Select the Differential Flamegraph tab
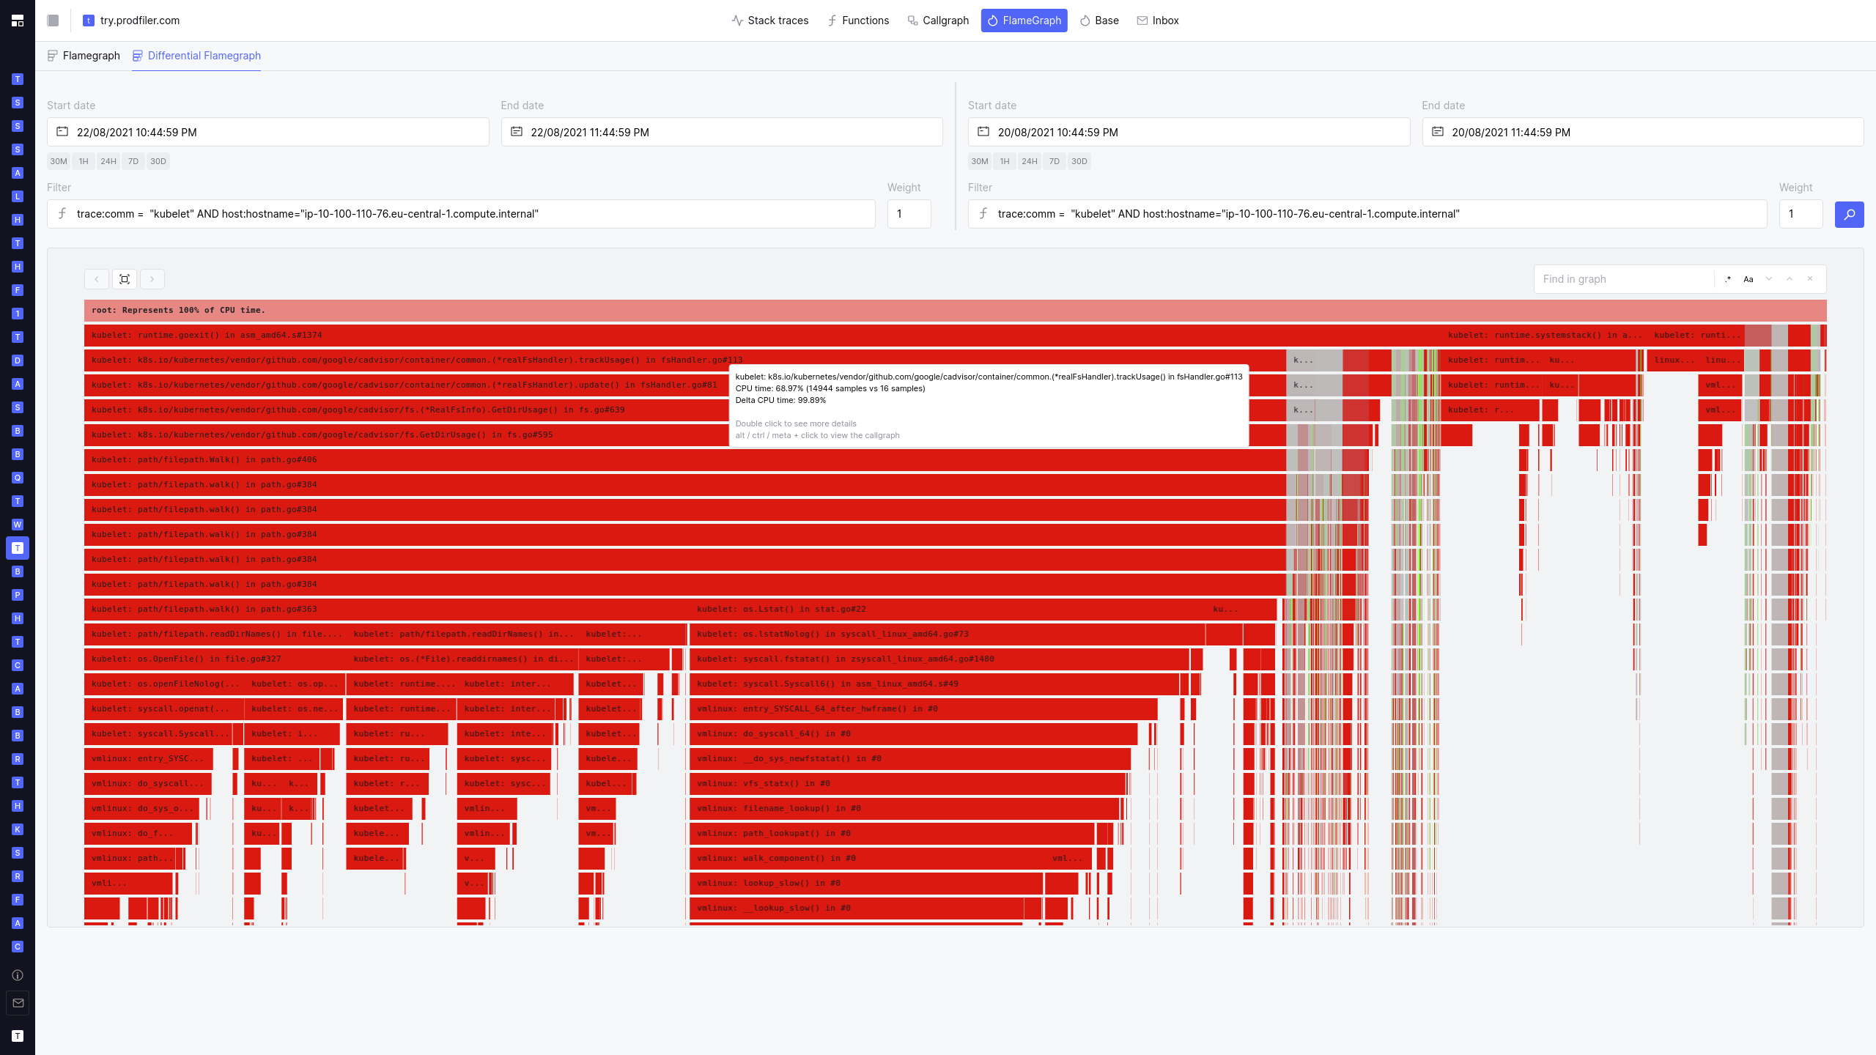 (196, 56)
